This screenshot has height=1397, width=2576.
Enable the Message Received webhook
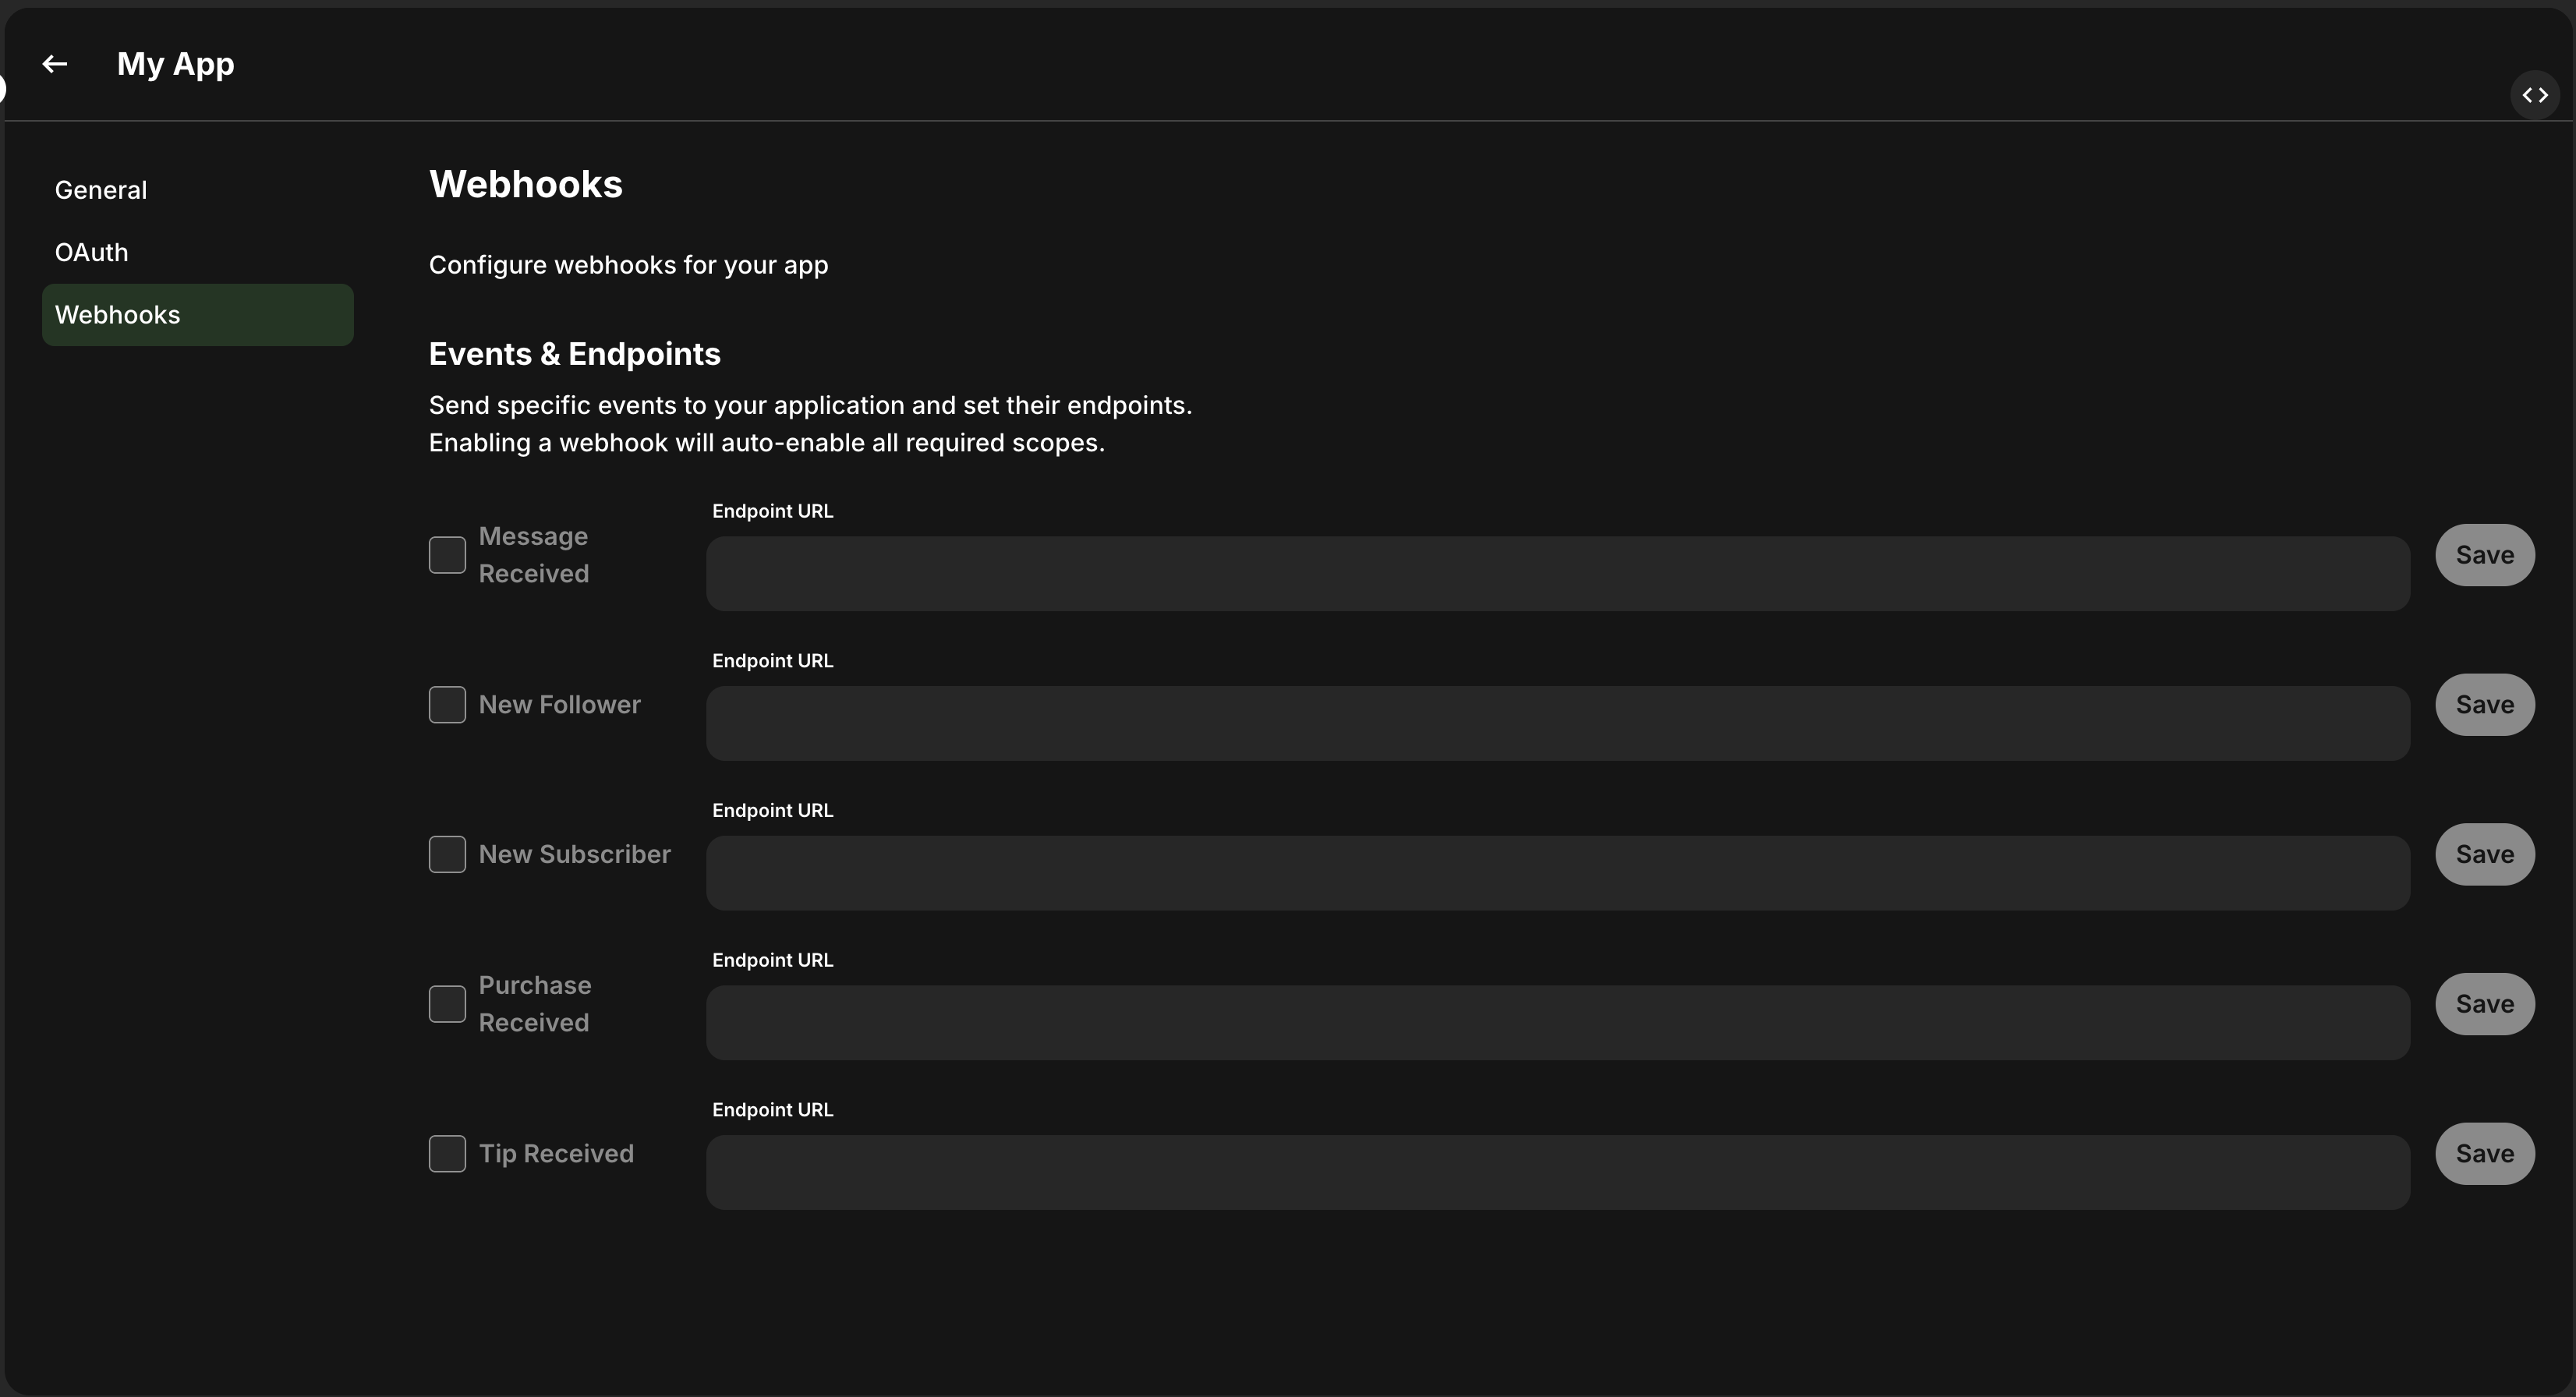(447, 554)
